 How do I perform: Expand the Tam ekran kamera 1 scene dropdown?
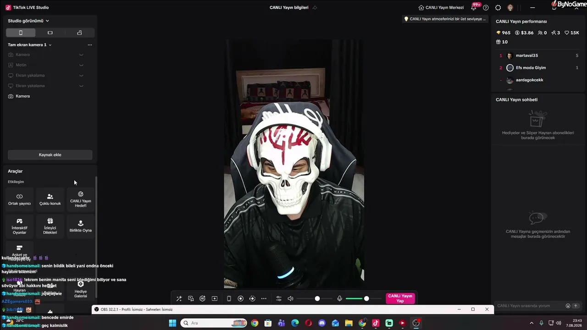(x=30, y=45)
